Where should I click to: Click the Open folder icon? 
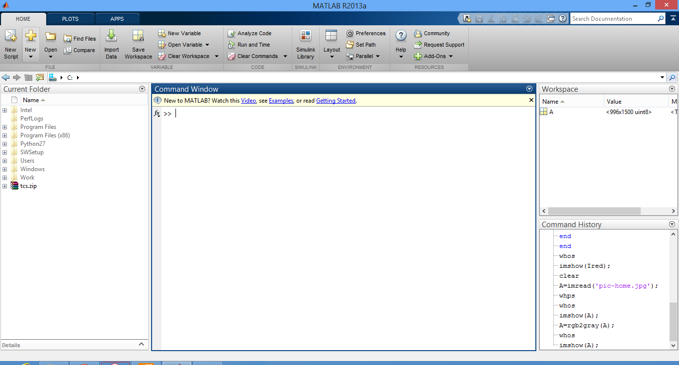[51, 36]
